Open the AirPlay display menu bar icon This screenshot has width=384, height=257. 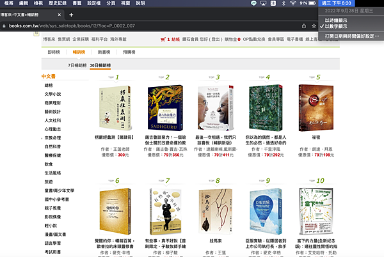pos(263,3)
